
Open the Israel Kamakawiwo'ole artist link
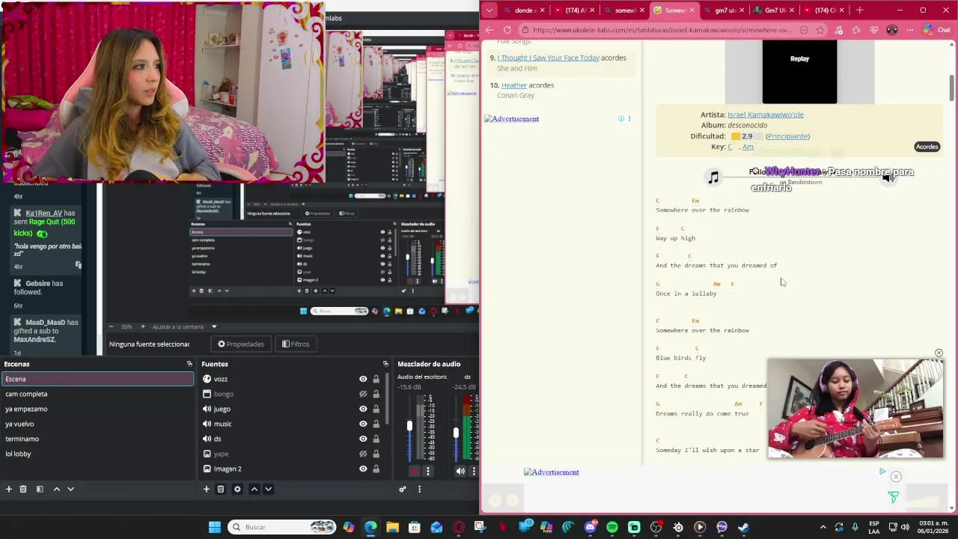point(765,115)
